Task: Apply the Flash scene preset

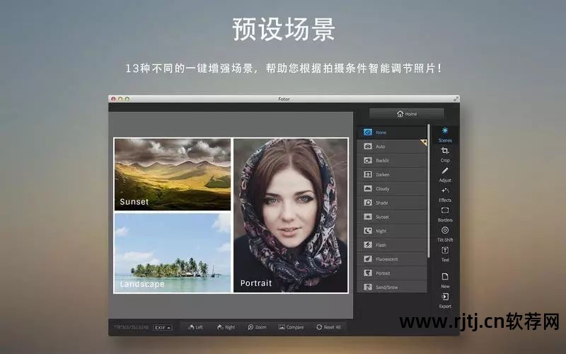Action: click(x=392, y=245)
